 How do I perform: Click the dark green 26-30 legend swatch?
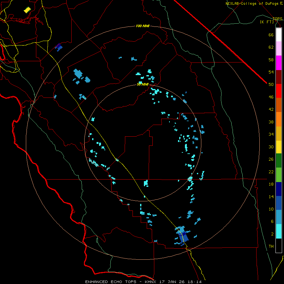click(x=279, y=161)
